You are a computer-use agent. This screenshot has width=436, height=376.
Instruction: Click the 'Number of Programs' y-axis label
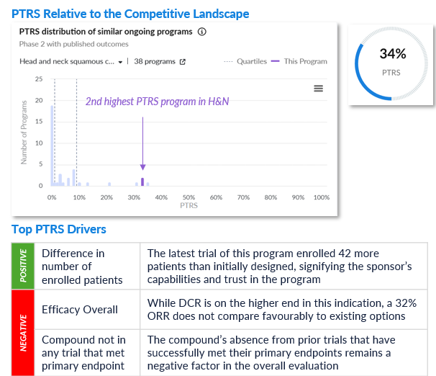pos(24,133)
